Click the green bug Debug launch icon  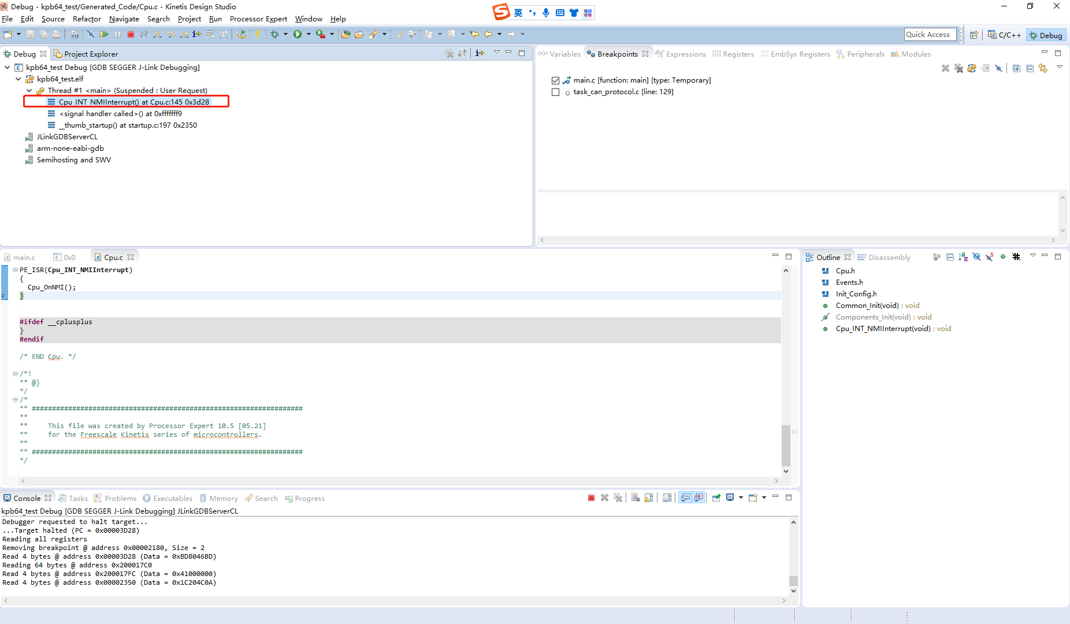[x=275, y=35]
